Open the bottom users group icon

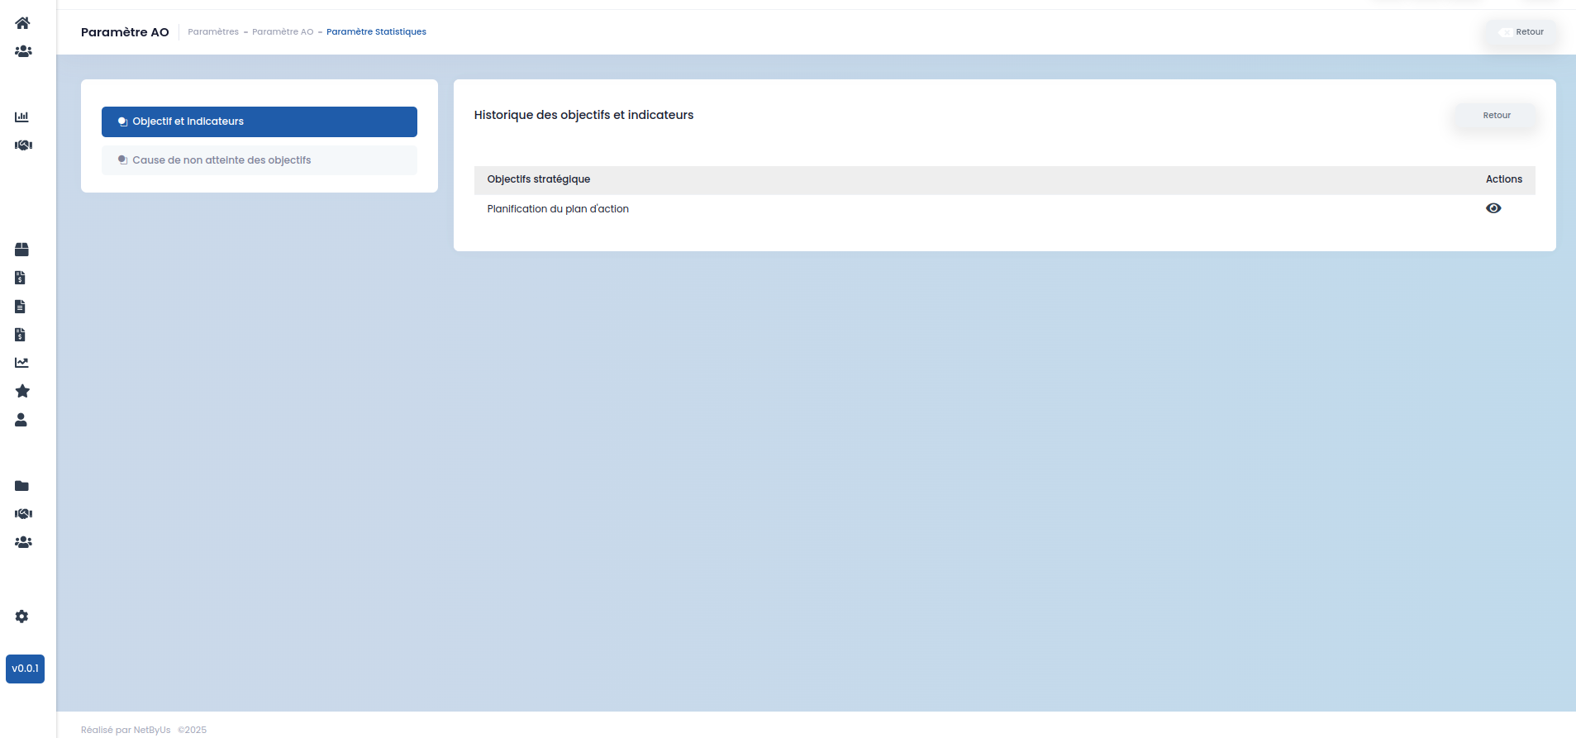pyautogui.click(x=23, y=542)
